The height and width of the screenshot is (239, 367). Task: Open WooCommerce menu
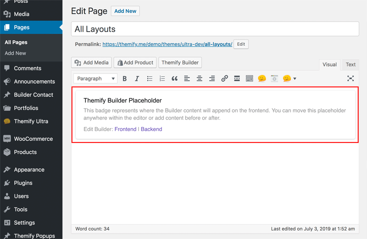coord(31,139)
